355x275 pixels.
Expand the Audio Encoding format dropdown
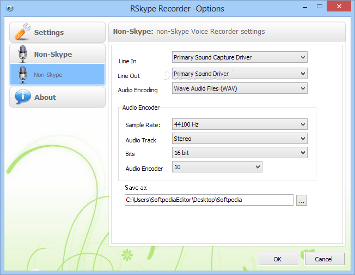(x=240, y=88)
